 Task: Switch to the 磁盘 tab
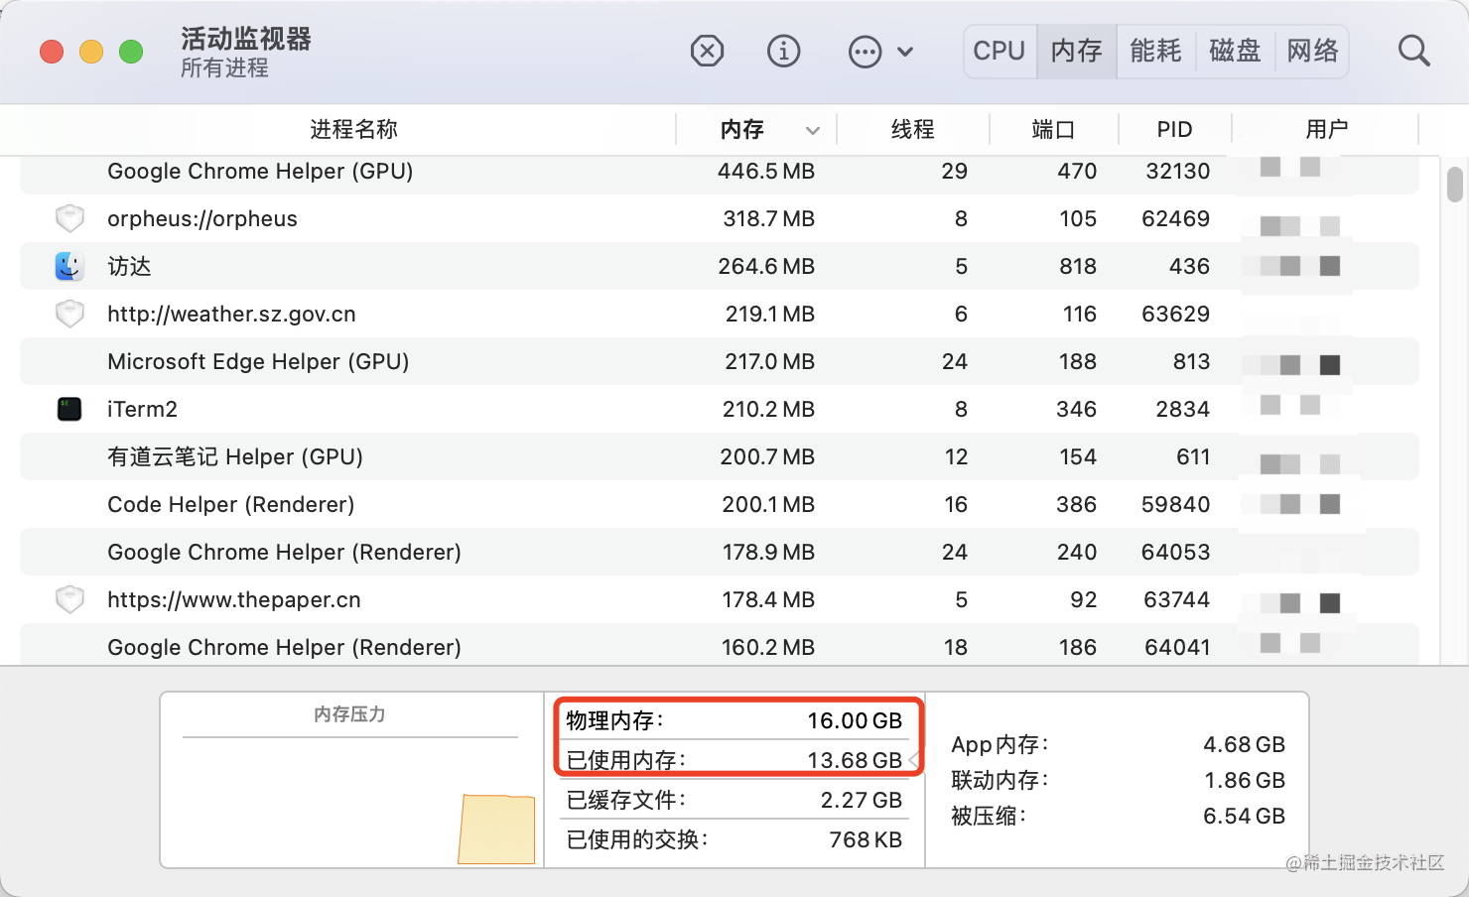point(1235,51)
